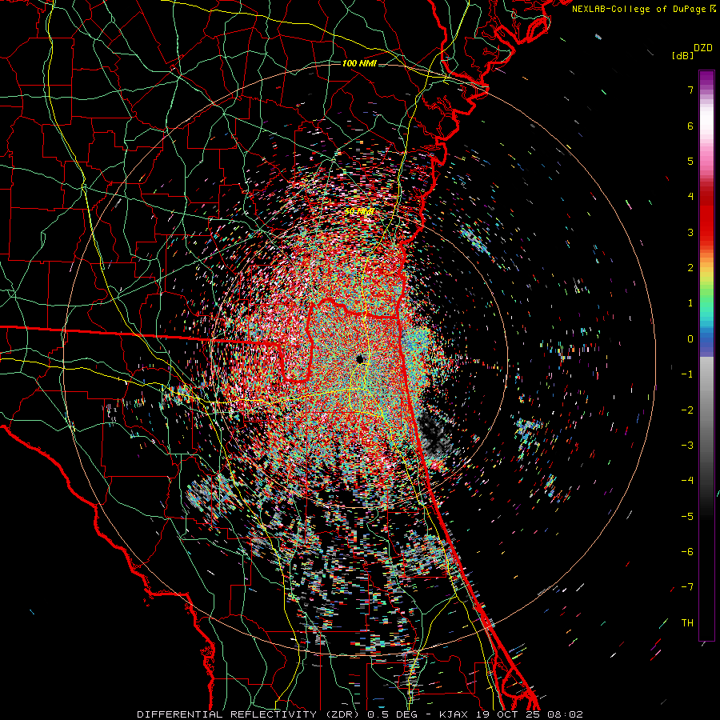Click the -1 dB label on colorbar

click(x=687, y=374)
